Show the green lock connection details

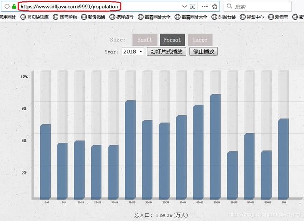[x=14, y=7]
